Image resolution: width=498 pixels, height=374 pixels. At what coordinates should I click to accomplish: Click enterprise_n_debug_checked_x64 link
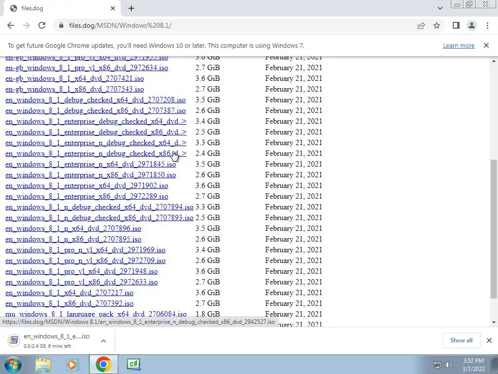[x=96, y=143]
